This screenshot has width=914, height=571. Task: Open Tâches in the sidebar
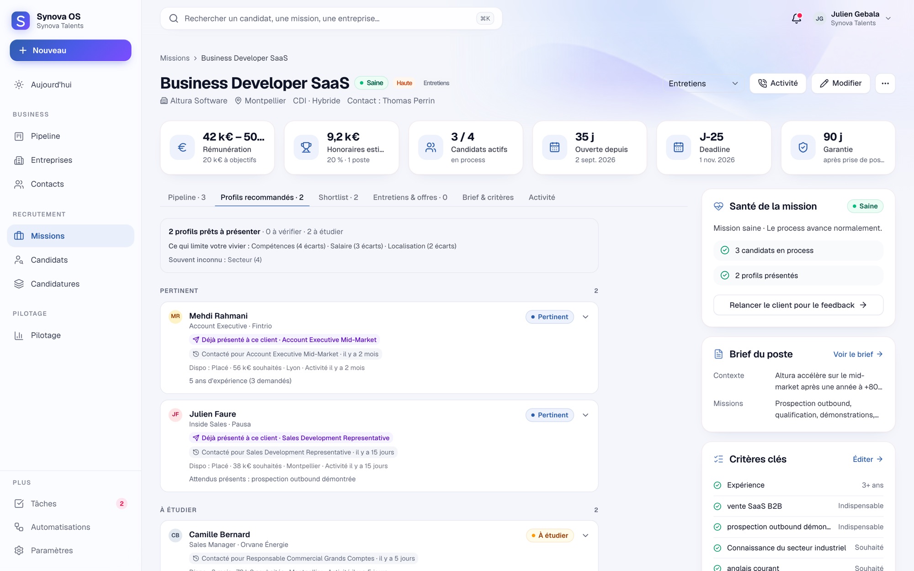[x=70, y=503]
